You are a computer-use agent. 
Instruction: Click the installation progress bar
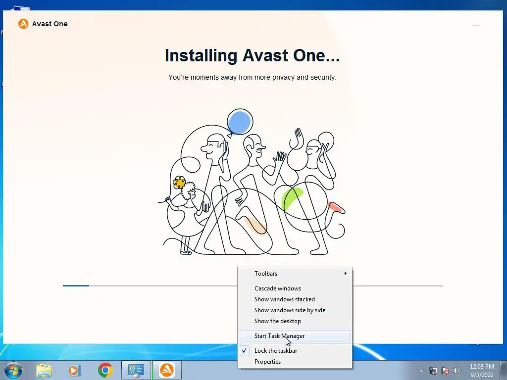point(253,285)
